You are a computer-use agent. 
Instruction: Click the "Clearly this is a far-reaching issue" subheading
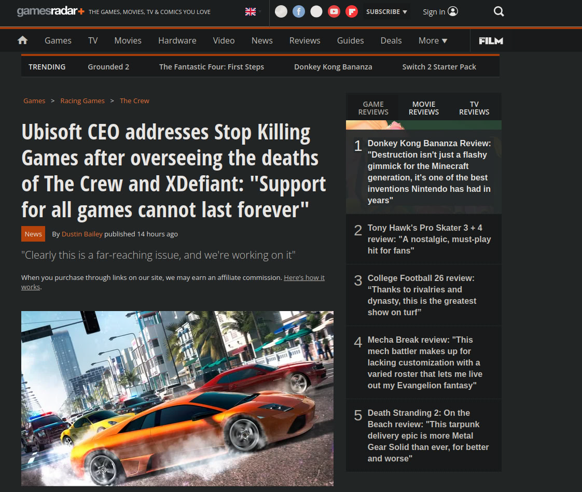[x=158, y=255]
